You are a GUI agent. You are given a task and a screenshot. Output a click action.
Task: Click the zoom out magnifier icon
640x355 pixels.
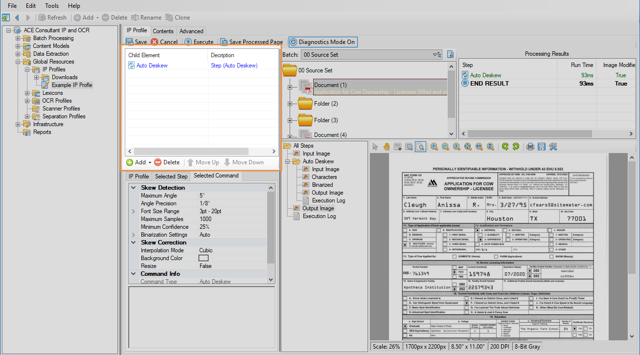(445, 146)
